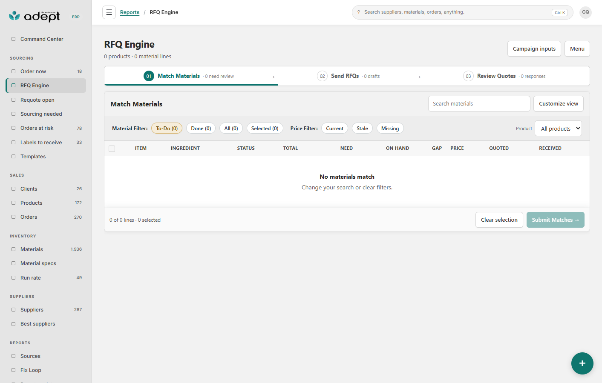Click the Clear selection button
This screenshot has height=383, width=602.
[x=499, y=220]
